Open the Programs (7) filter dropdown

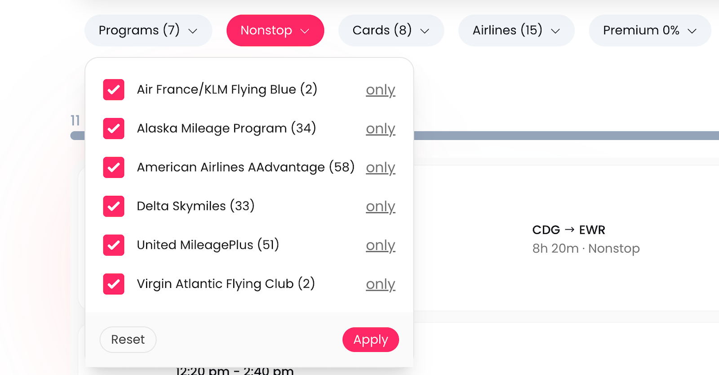[x=148, y=31]
